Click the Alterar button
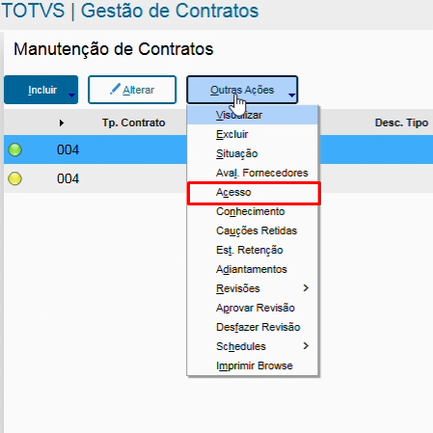 click(x=132, y=90)
